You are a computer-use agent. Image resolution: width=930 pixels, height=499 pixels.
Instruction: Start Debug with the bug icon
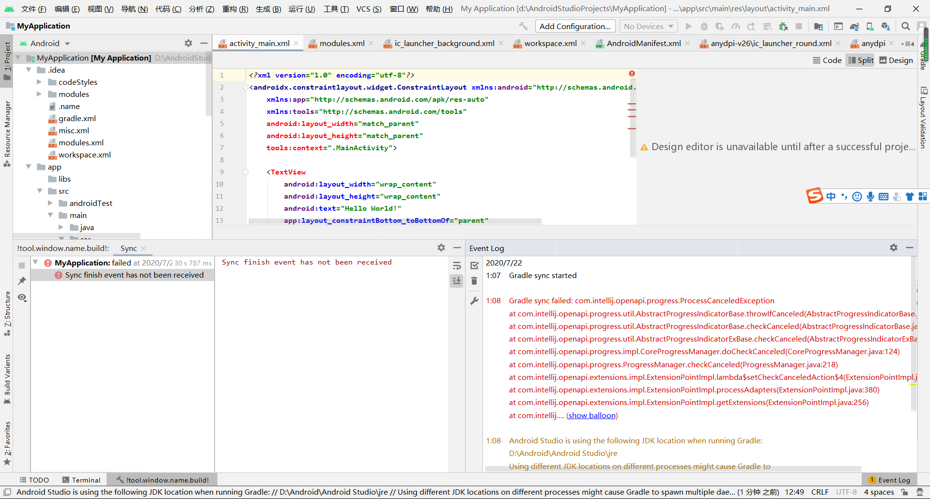pos(704,26)
